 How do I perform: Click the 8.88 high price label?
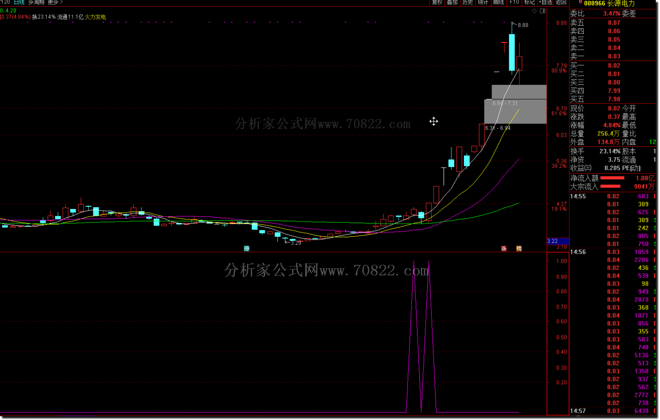pos(523,25)
